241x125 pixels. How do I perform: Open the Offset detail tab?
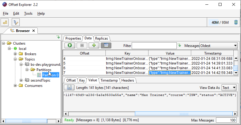pos(71,80)
